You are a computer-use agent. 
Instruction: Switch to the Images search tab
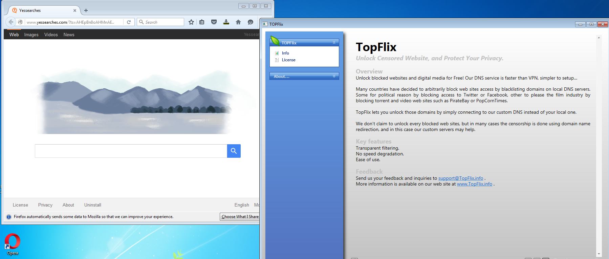[31, 35]
